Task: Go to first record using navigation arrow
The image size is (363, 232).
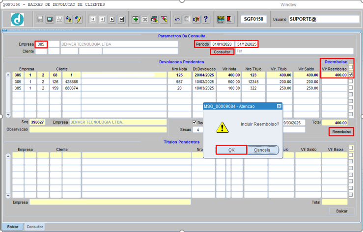Action: (92, 19)
